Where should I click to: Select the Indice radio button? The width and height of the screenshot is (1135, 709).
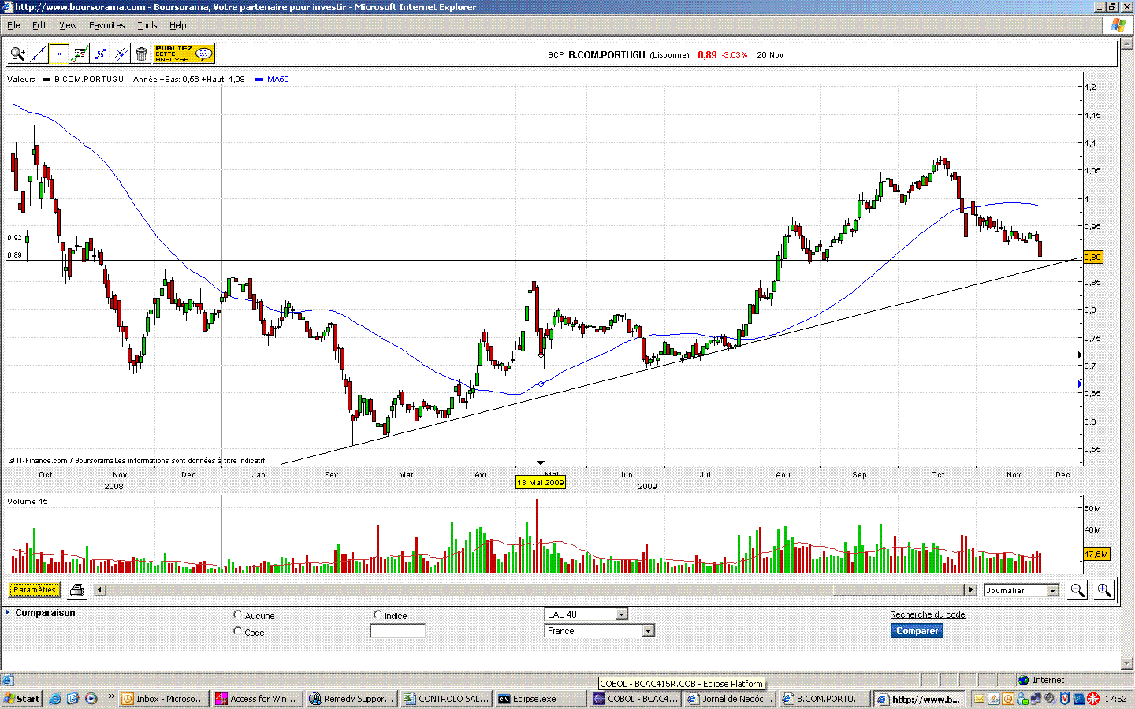click(x=378, y=614)
